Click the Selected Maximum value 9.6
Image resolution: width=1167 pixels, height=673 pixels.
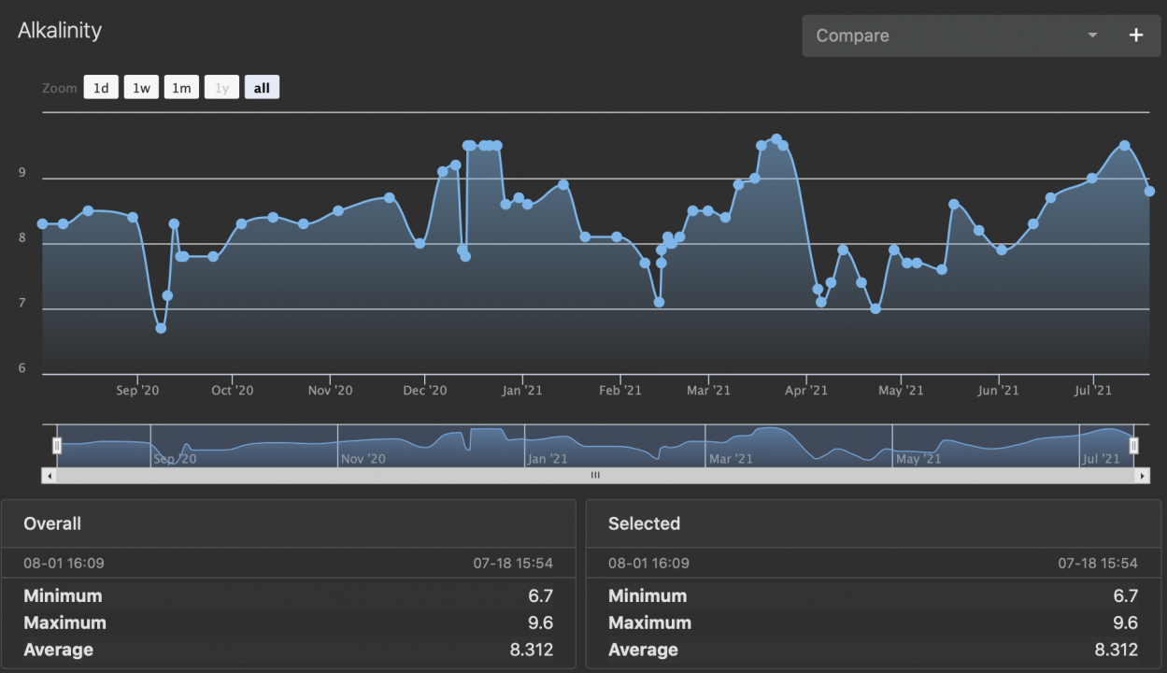coord(1125,623)
